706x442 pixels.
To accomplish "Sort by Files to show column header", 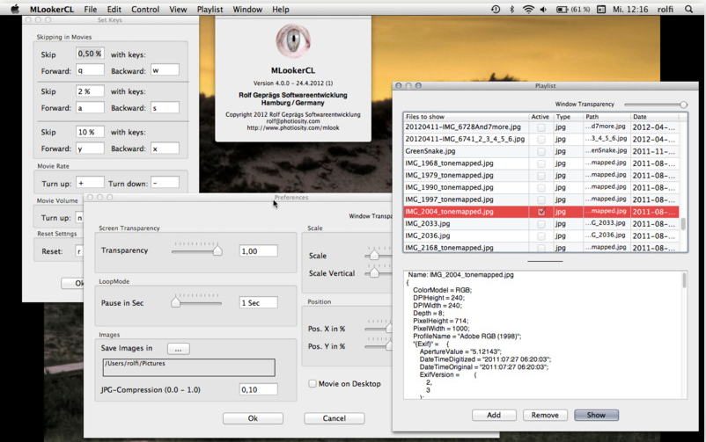I will coord(466,117).
